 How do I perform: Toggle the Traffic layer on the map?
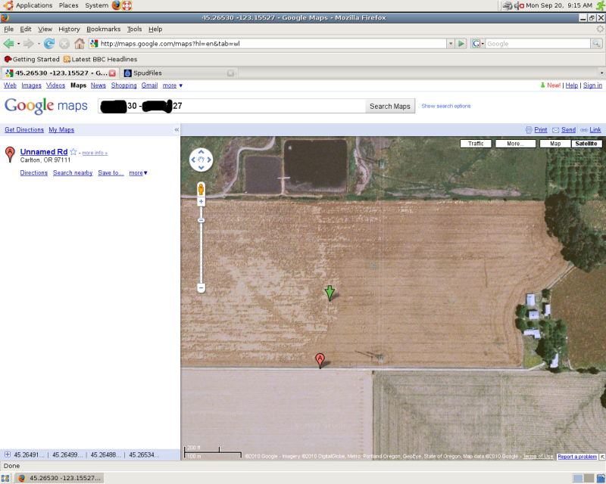(x=476, y=143)
